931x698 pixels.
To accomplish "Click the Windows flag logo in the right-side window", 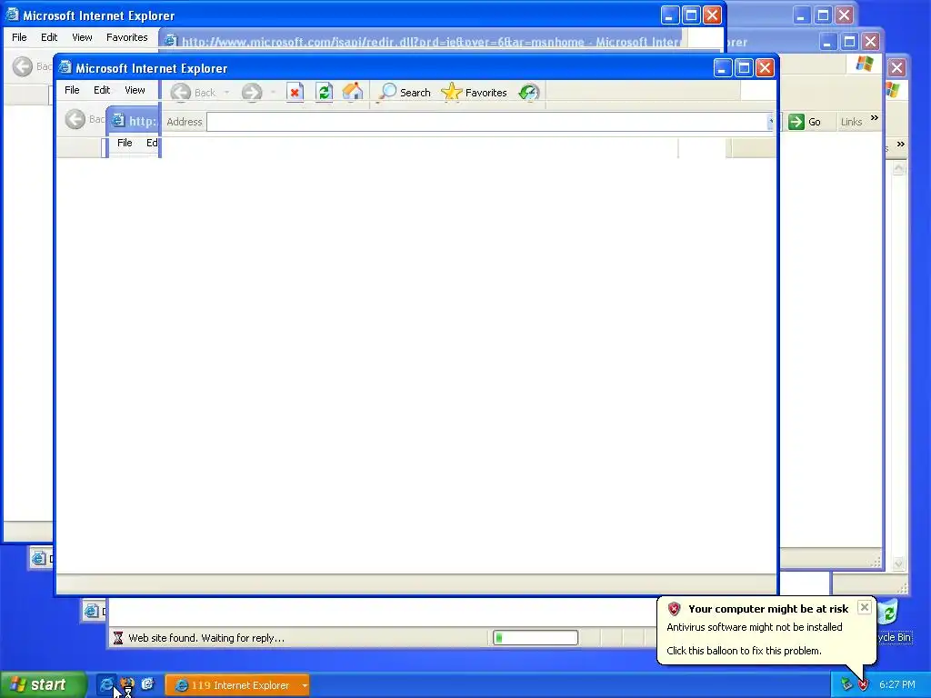I will 865,65.
